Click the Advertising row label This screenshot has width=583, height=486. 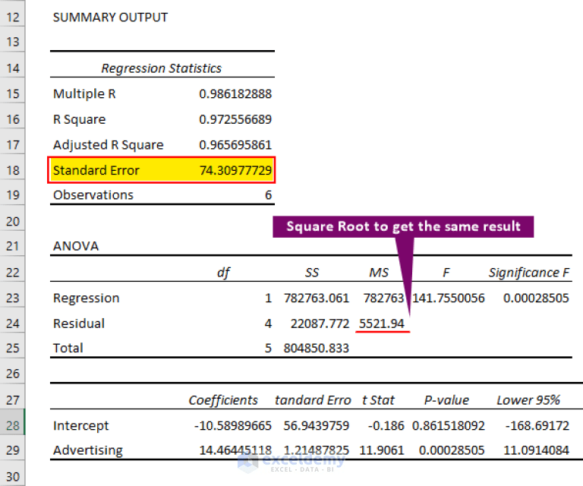[88, 450]
